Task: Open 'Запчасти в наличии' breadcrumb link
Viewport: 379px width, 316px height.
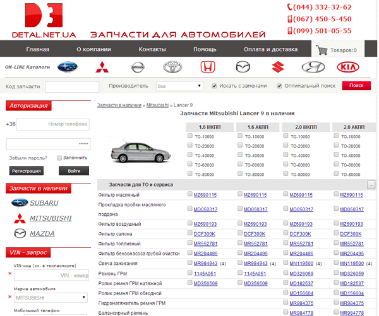Action: (x=119, y=105)
